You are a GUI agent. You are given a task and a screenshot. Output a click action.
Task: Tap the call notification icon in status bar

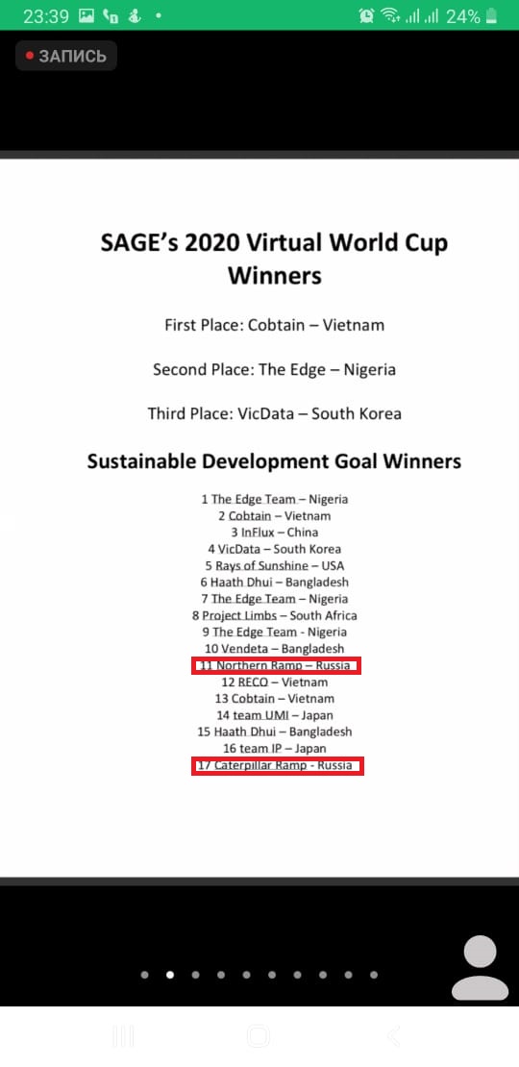(111, 16)
